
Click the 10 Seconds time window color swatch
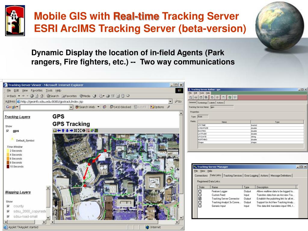[8, 167]
